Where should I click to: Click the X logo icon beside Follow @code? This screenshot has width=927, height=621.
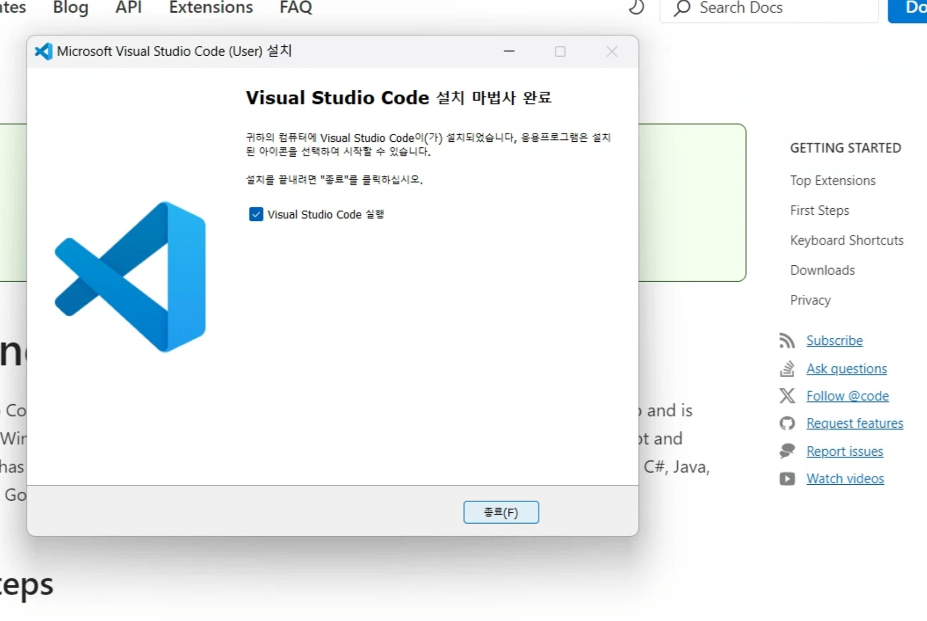787,395
